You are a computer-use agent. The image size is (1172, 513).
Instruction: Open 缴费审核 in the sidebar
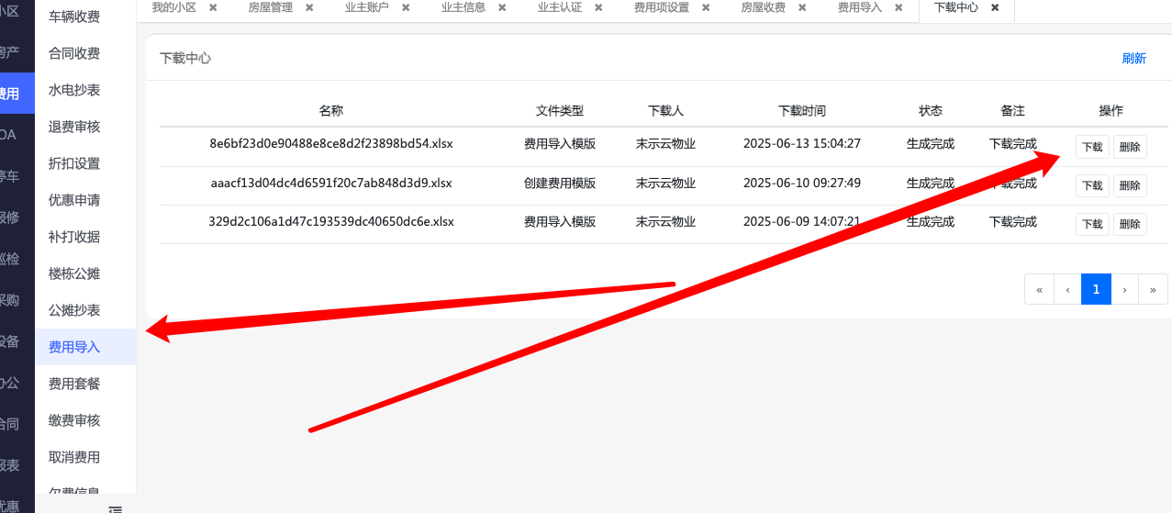click(74, 420)
